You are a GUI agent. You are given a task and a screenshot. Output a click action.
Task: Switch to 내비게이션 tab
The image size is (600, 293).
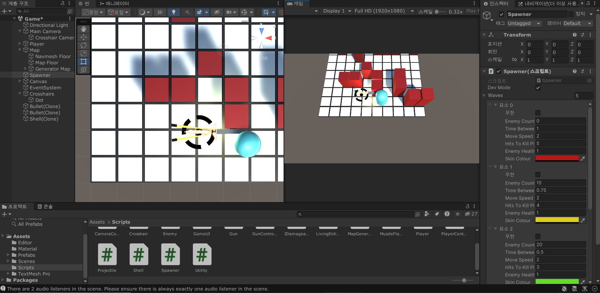point(549,3)
